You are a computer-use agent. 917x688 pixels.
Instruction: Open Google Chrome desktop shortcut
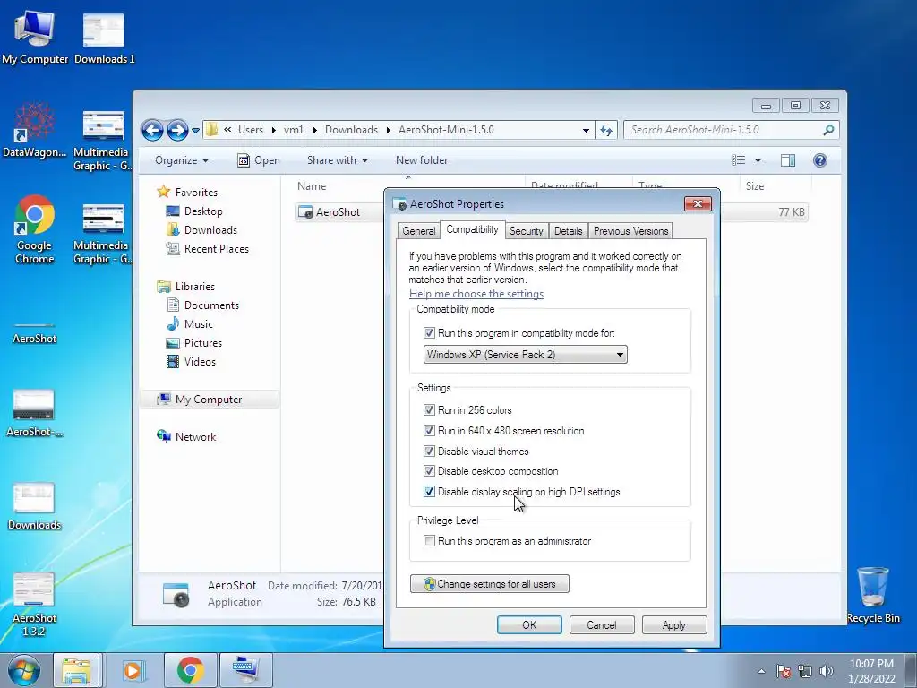coord(35,229)
